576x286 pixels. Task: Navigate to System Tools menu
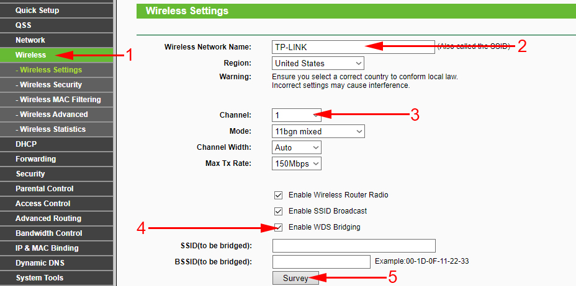point(39,278)
